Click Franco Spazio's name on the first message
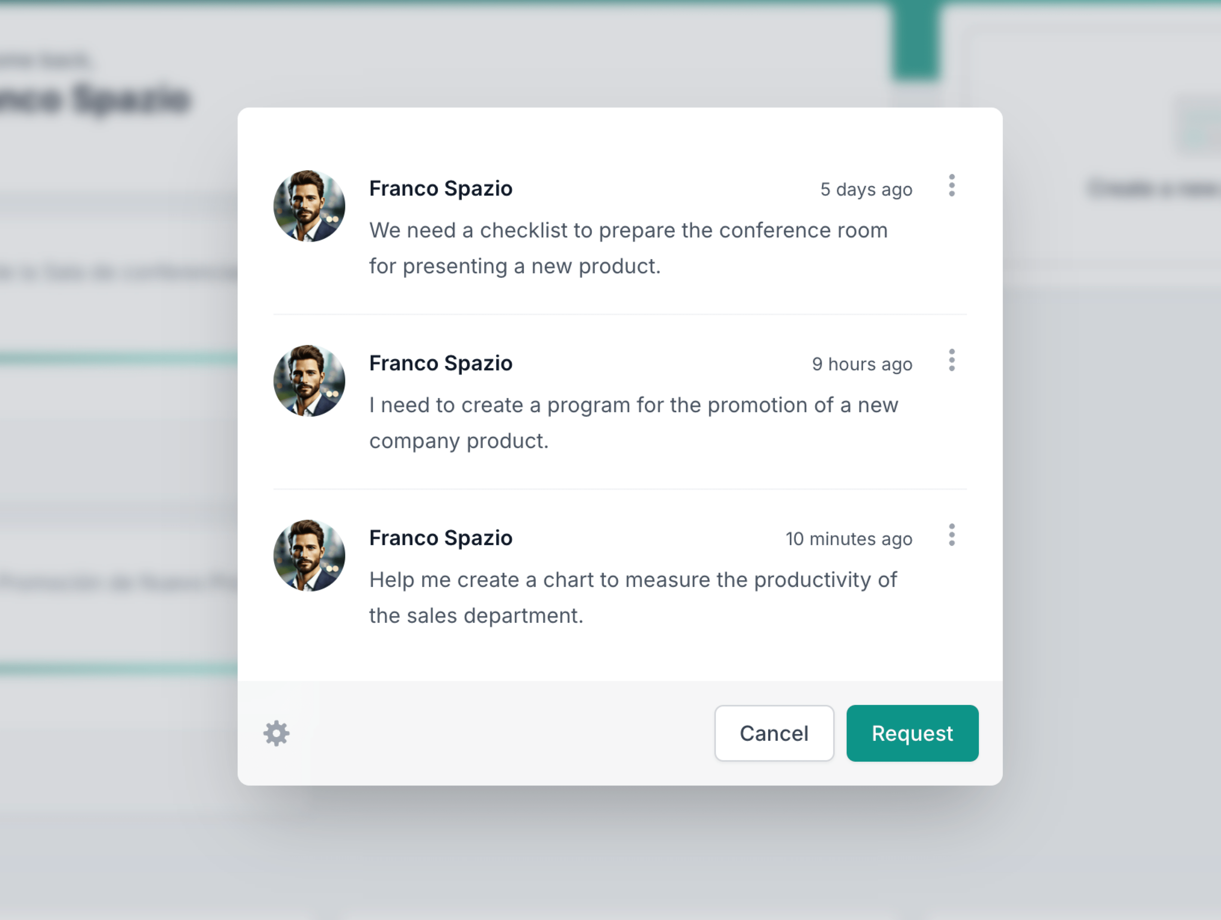Screen dimensions: 1221x920 (441, 188)
